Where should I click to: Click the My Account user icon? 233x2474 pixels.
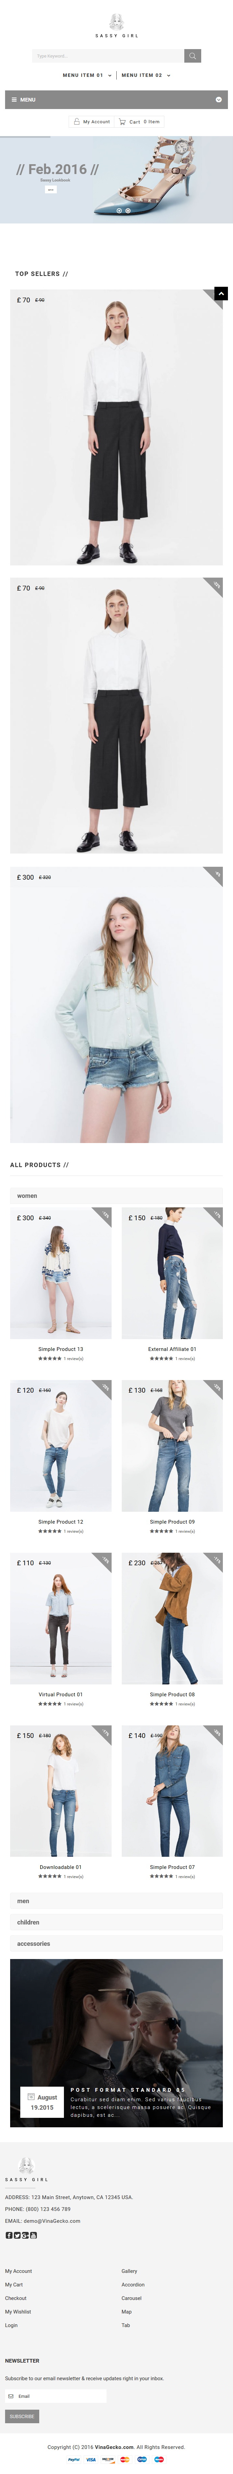point(77,122)
